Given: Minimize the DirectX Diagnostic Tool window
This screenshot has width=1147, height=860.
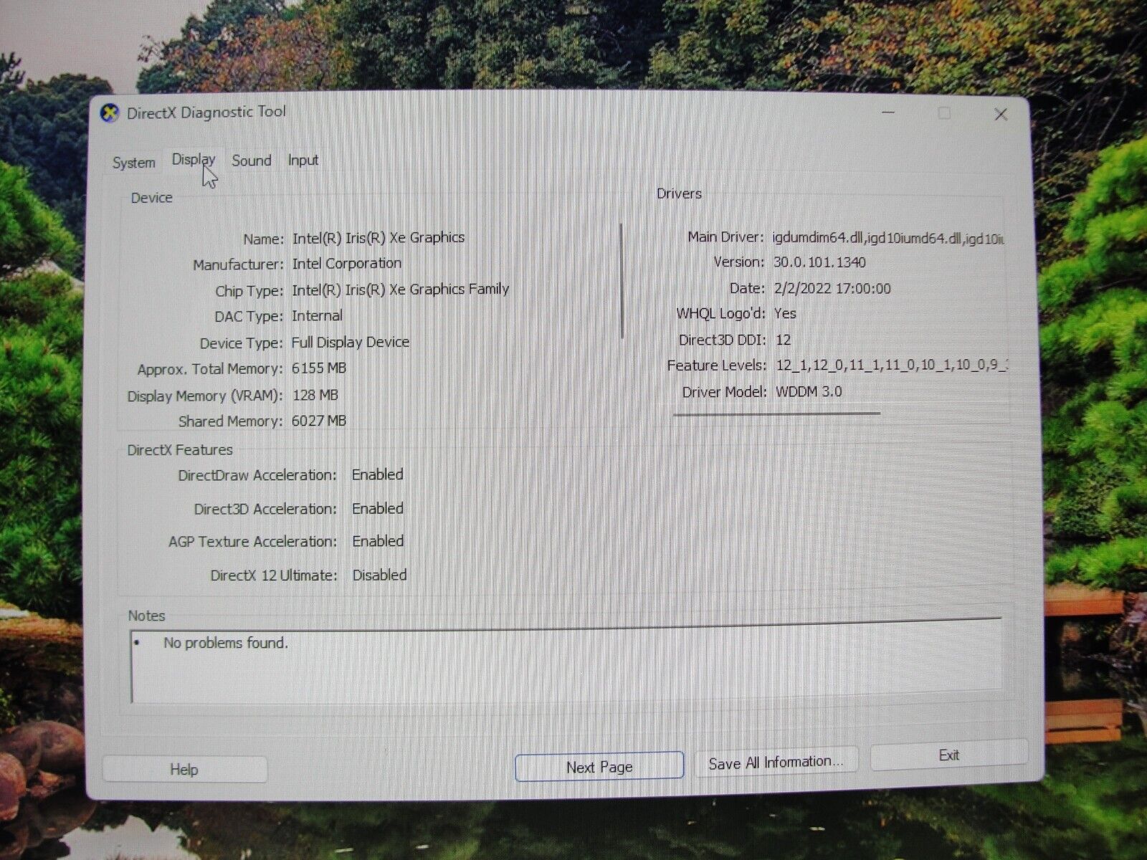Looking at the screenshot, I should tap(888, 113).
